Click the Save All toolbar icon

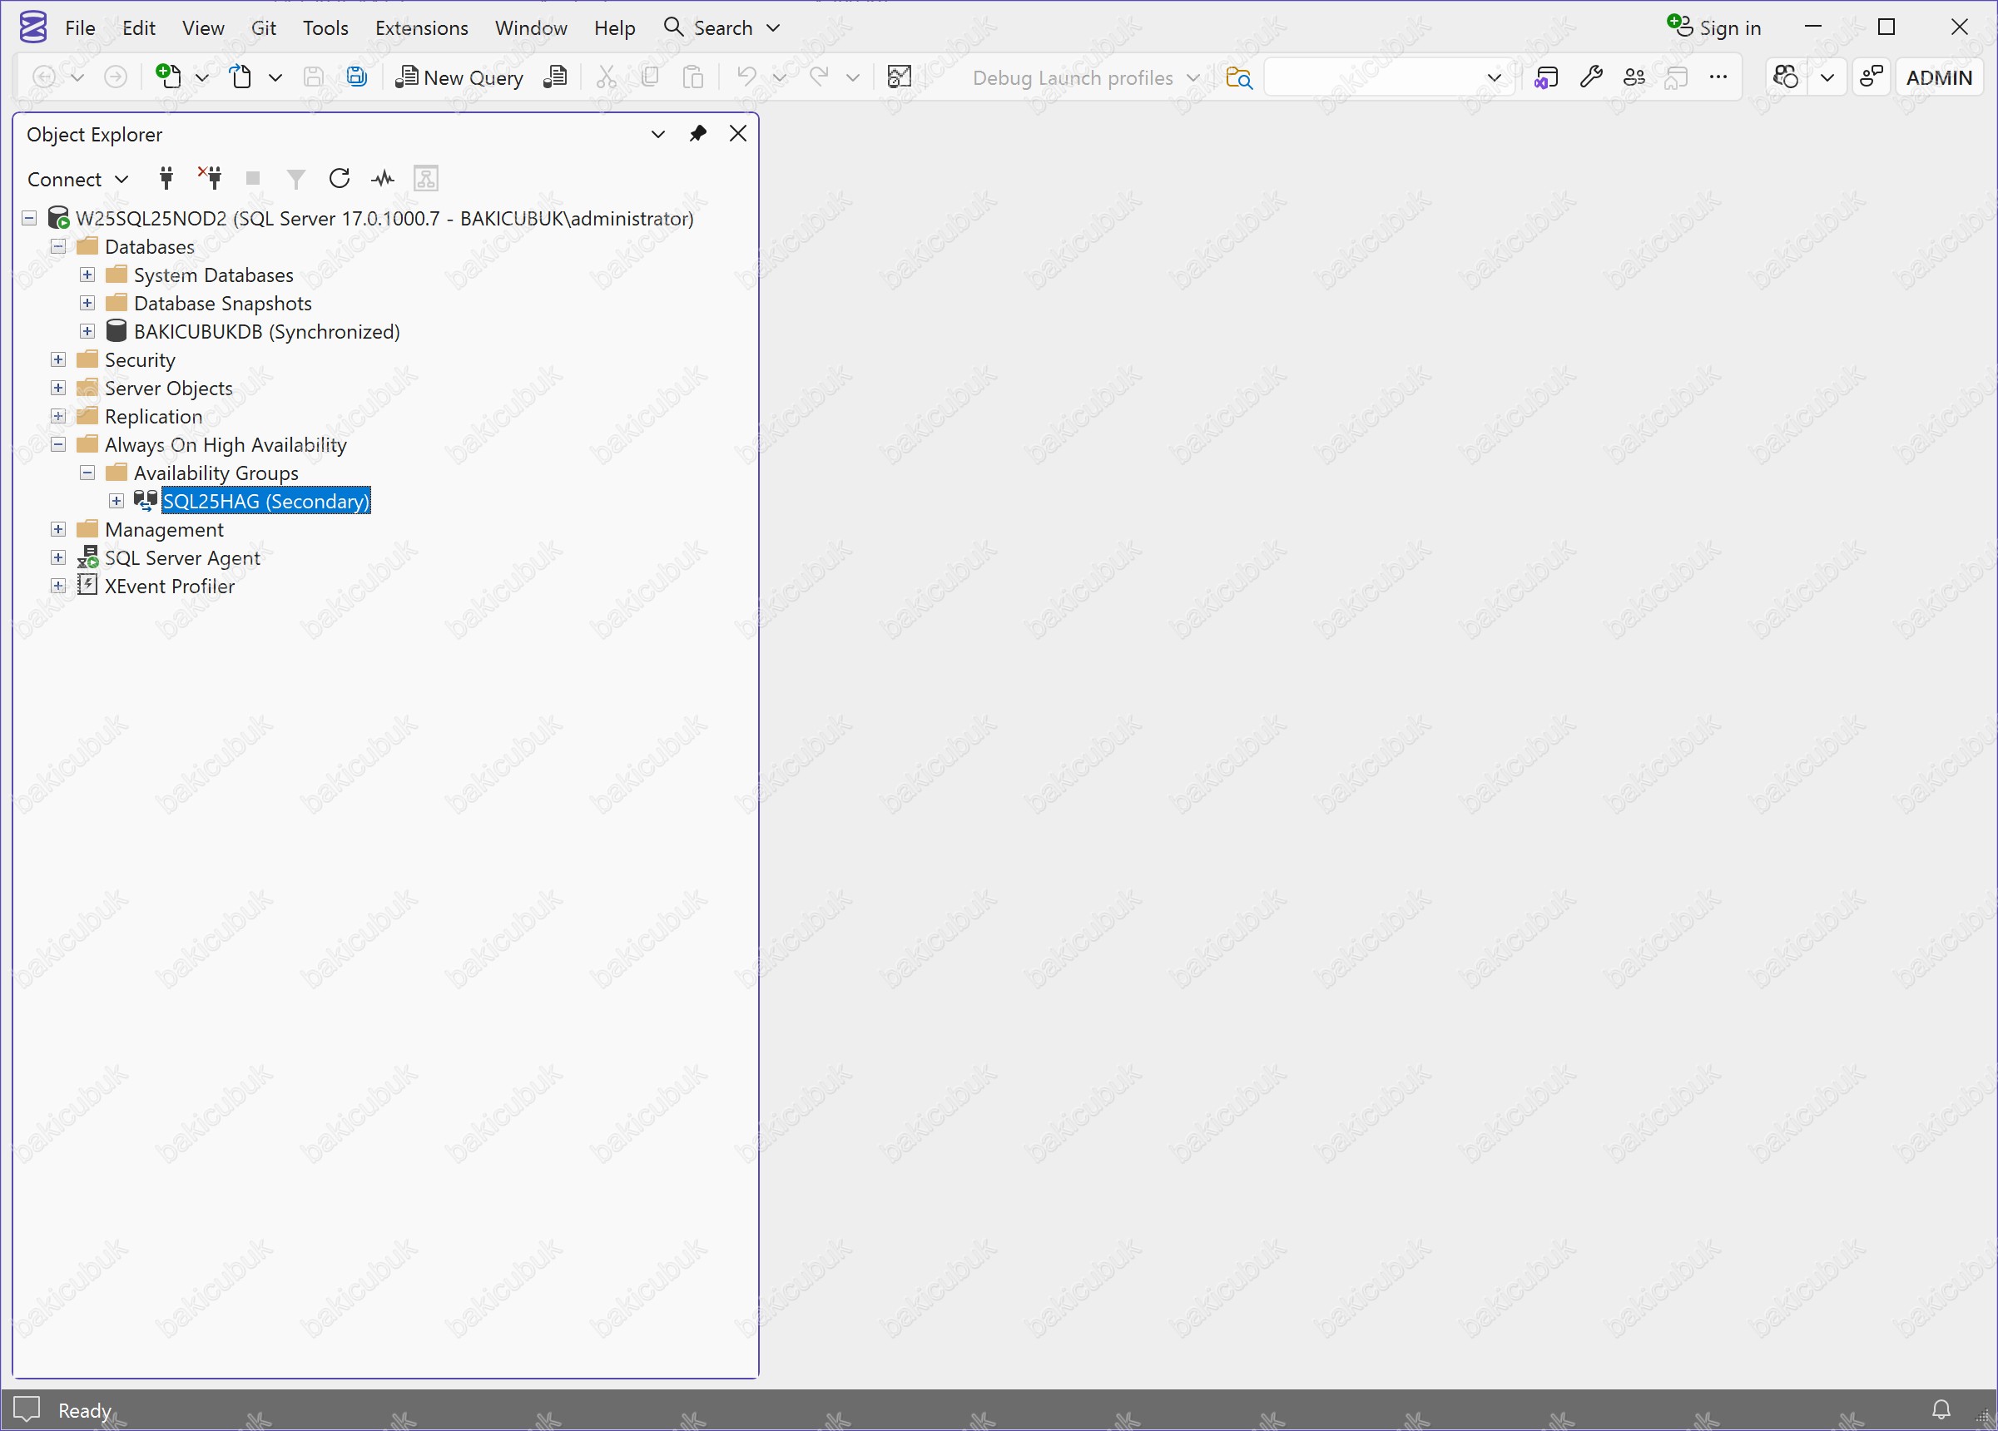click(x=356, y=77)
